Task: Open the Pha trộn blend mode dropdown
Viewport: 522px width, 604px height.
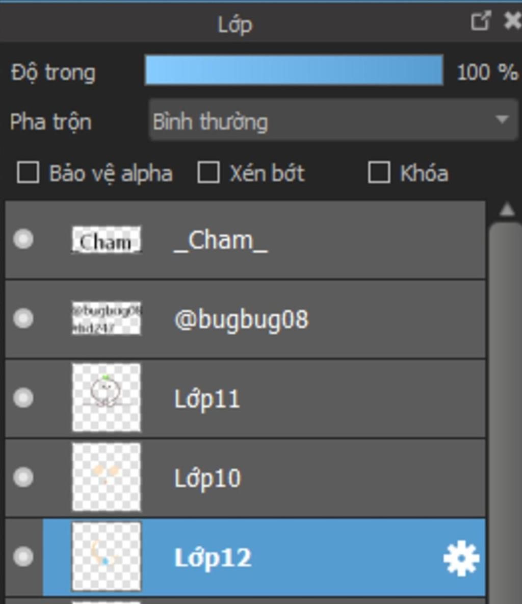Action: [x=333, y=120]
